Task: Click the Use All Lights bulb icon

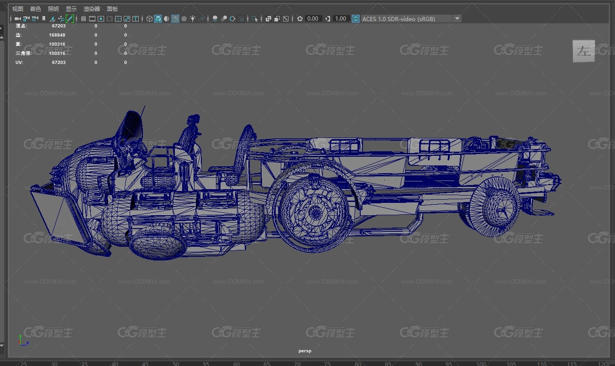Action: point(193,19)
